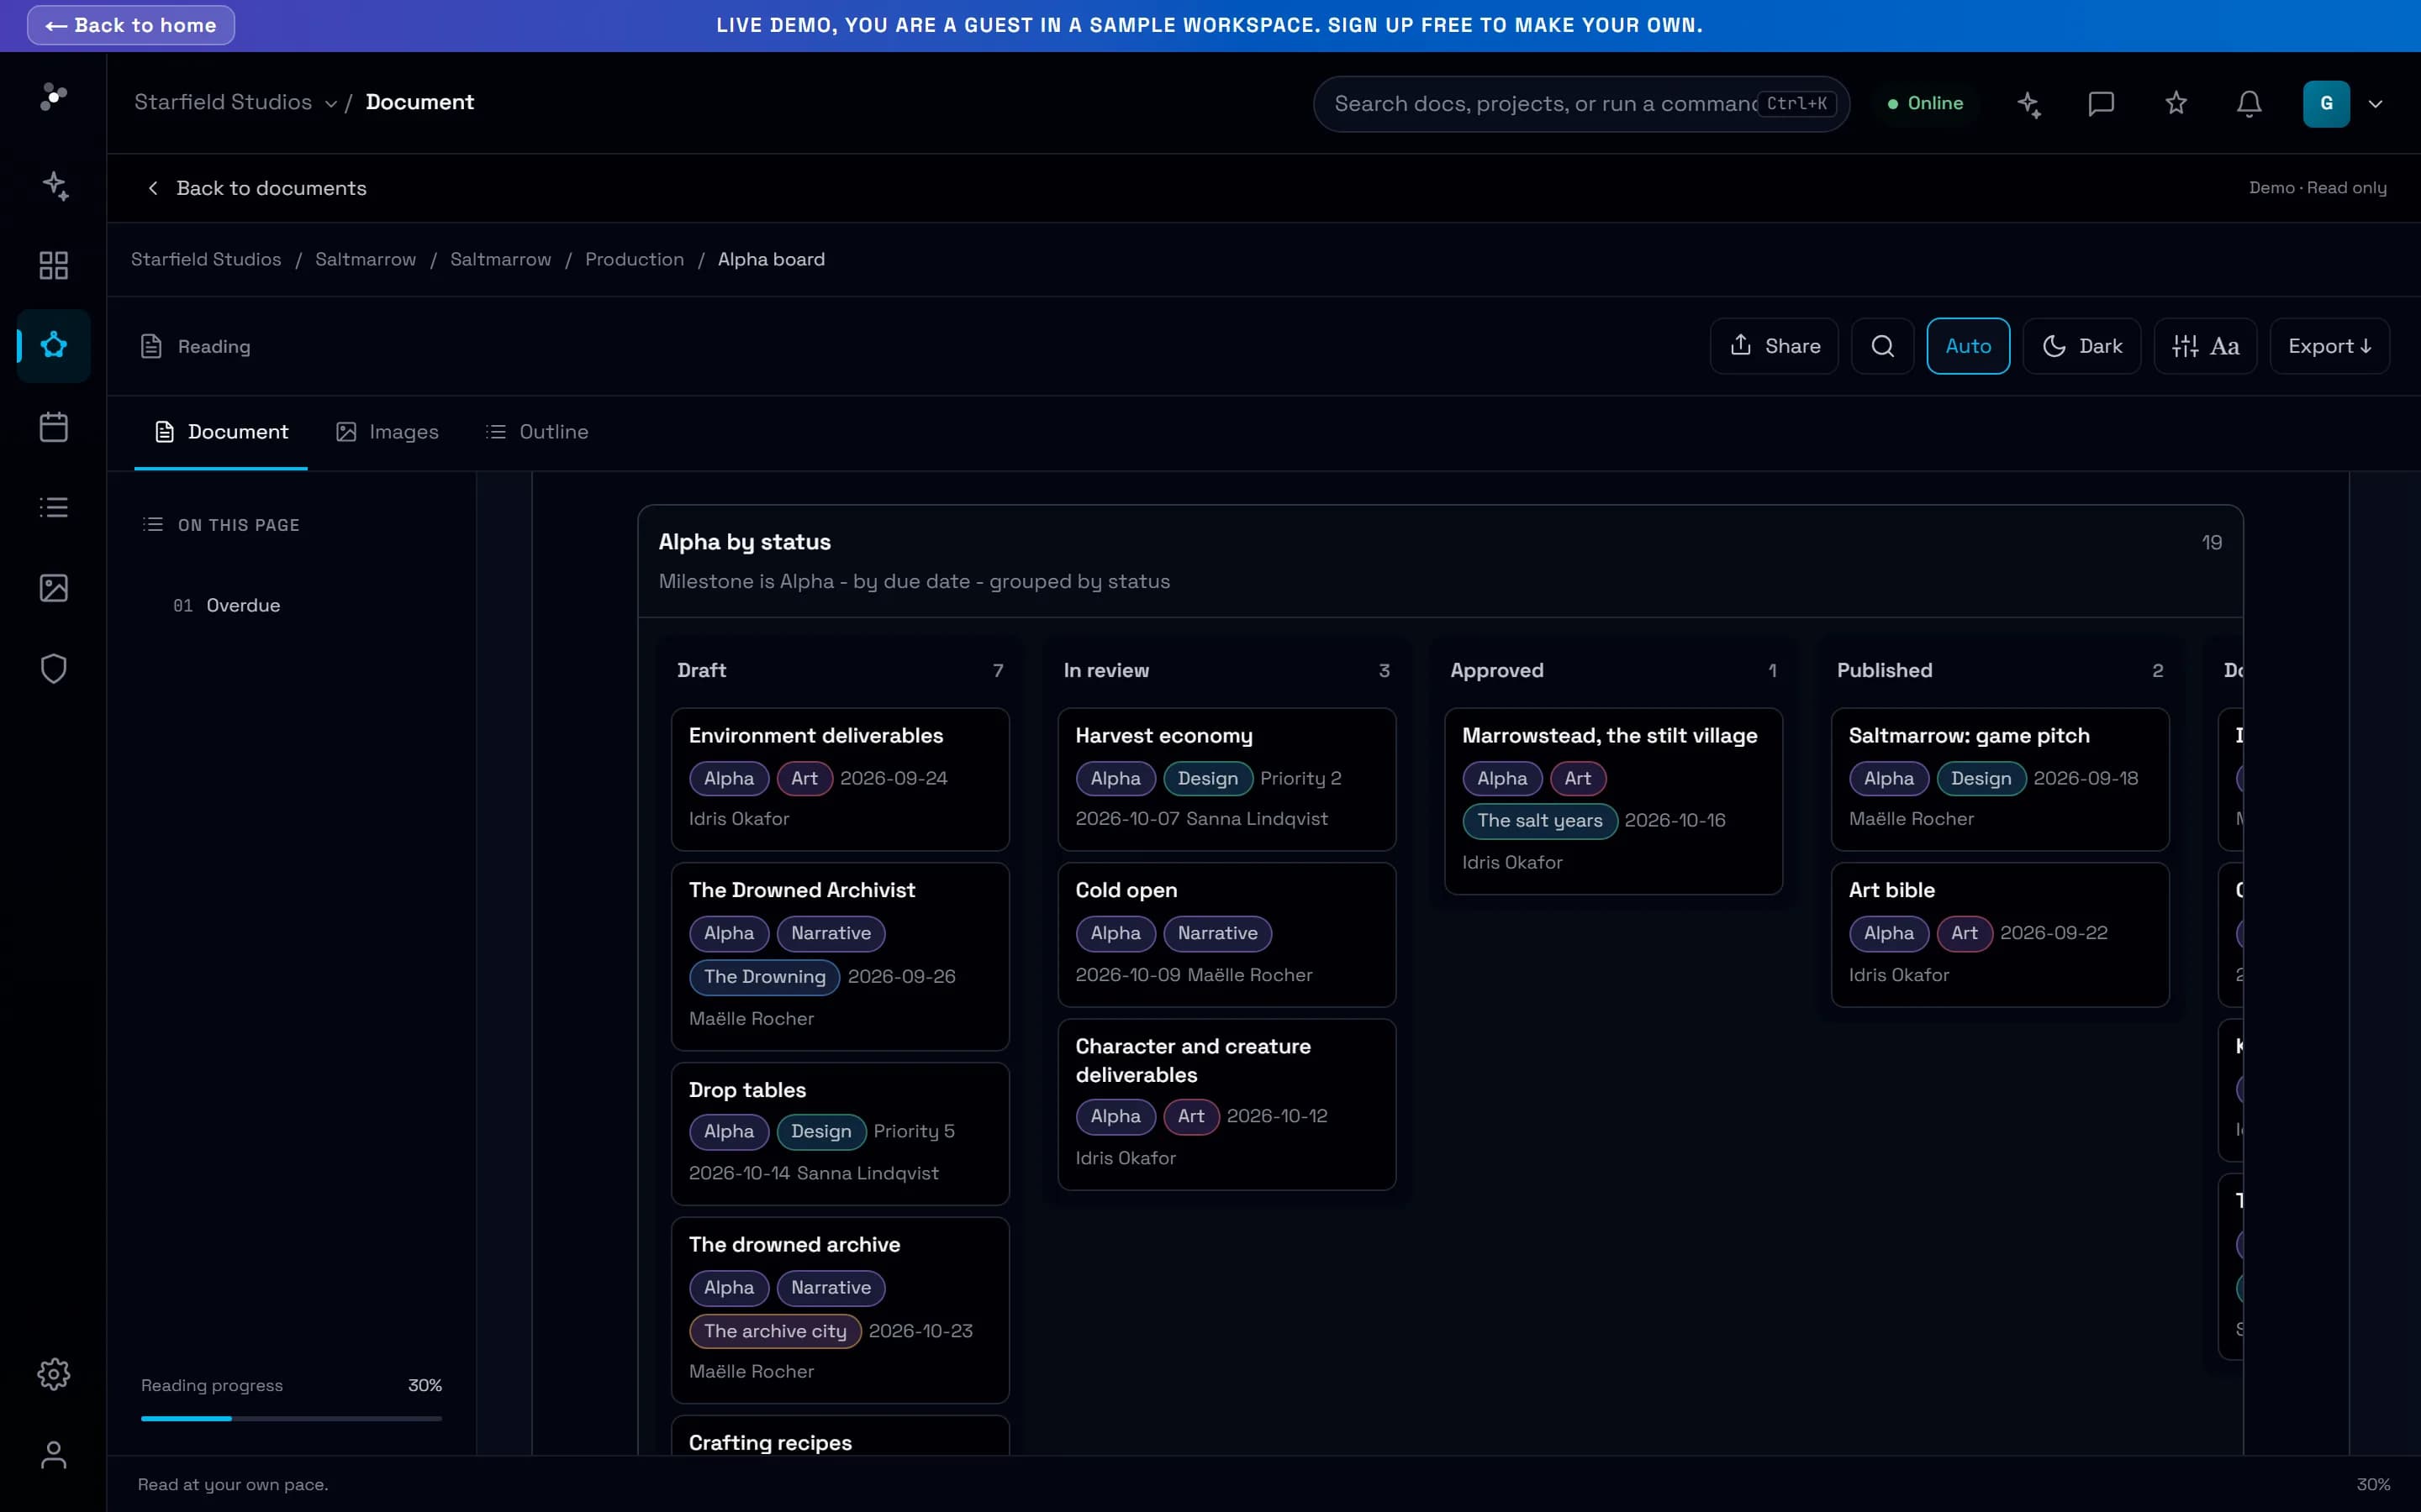Open Saltmarrow: game pitch card
The image size is (2421, 1512).
[x=2000, y=779]
